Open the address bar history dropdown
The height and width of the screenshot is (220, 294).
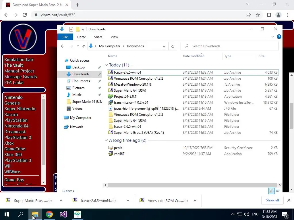[x=164, y=46]
